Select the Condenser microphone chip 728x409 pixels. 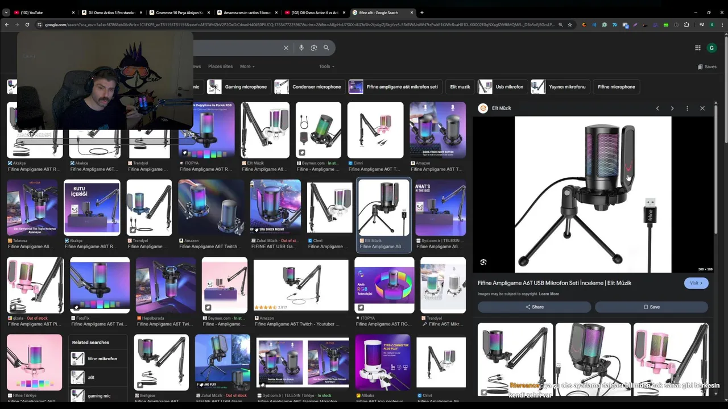click(x=310, y=87)
